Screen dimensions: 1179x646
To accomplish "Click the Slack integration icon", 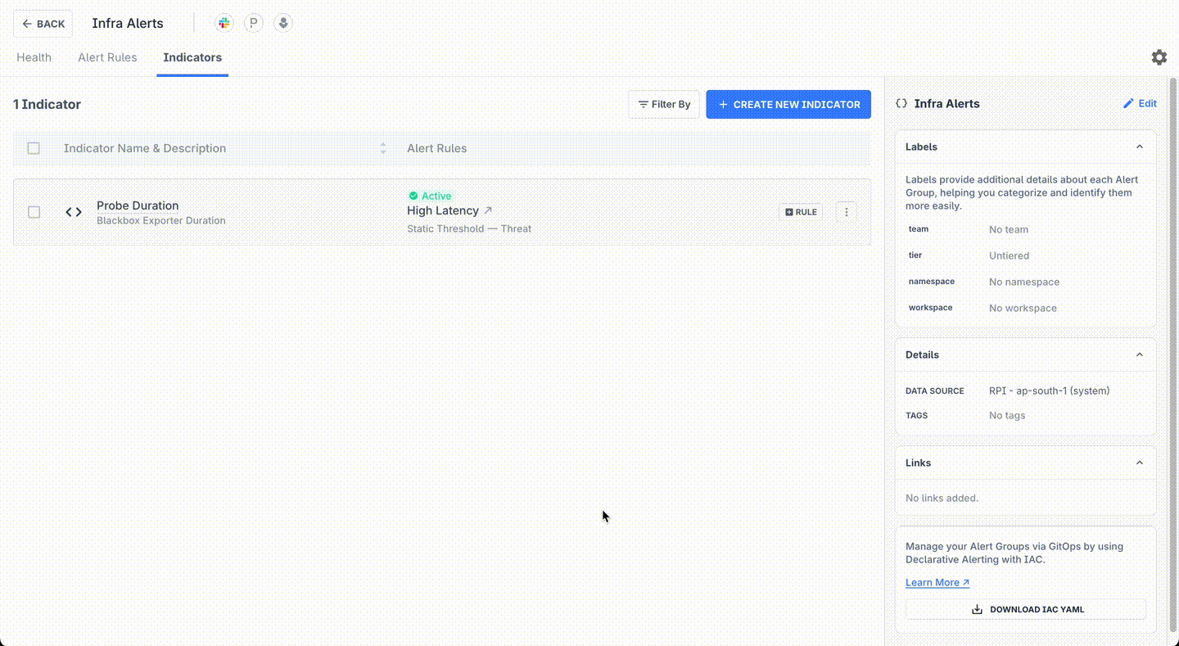I will (224, 24).
